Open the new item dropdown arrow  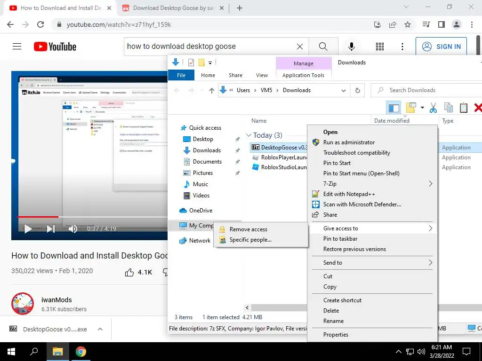tap(422, 108)
